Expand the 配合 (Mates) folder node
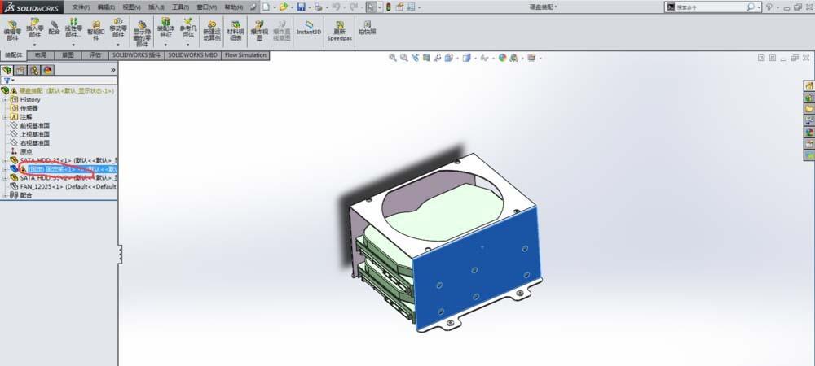The image size is (815, 366). [5, 195]
